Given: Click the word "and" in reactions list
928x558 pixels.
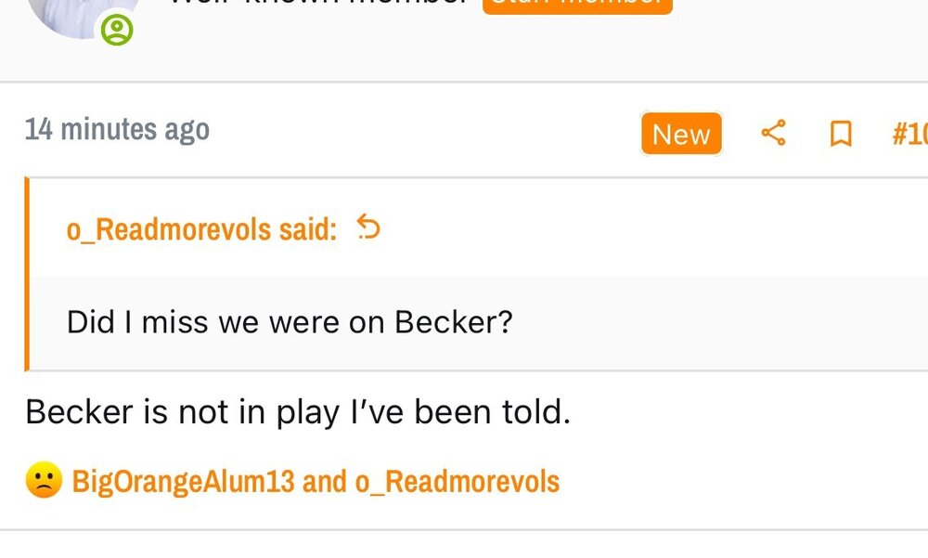Looking at the screenshot, I should click(325, 481).
